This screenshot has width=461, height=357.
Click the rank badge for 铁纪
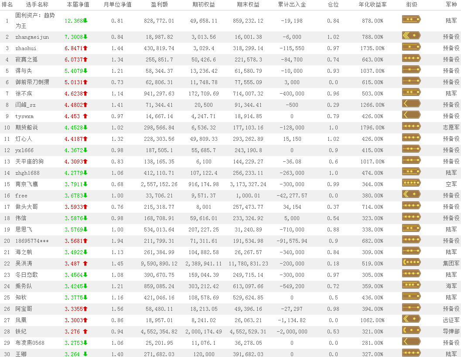click(411, 330)
